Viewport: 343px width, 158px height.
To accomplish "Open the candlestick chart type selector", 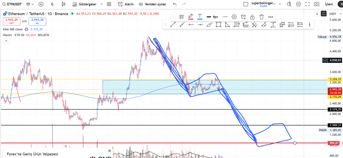I will (x=63, y=4).
